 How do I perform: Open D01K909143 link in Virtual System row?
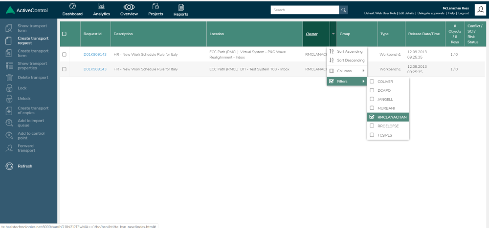(95, 55)
